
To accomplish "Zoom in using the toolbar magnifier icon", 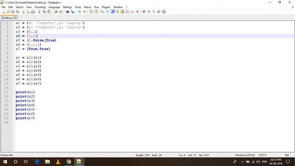I will coord(79,12).
